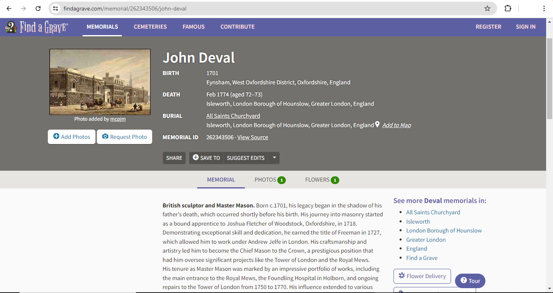Open the CEMETERIES nav item
The width and height of the screenshot is (553, 293).
[150, 27]
